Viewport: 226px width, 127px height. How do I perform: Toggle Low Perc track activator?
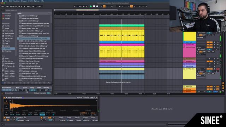(x=209, y=42)
